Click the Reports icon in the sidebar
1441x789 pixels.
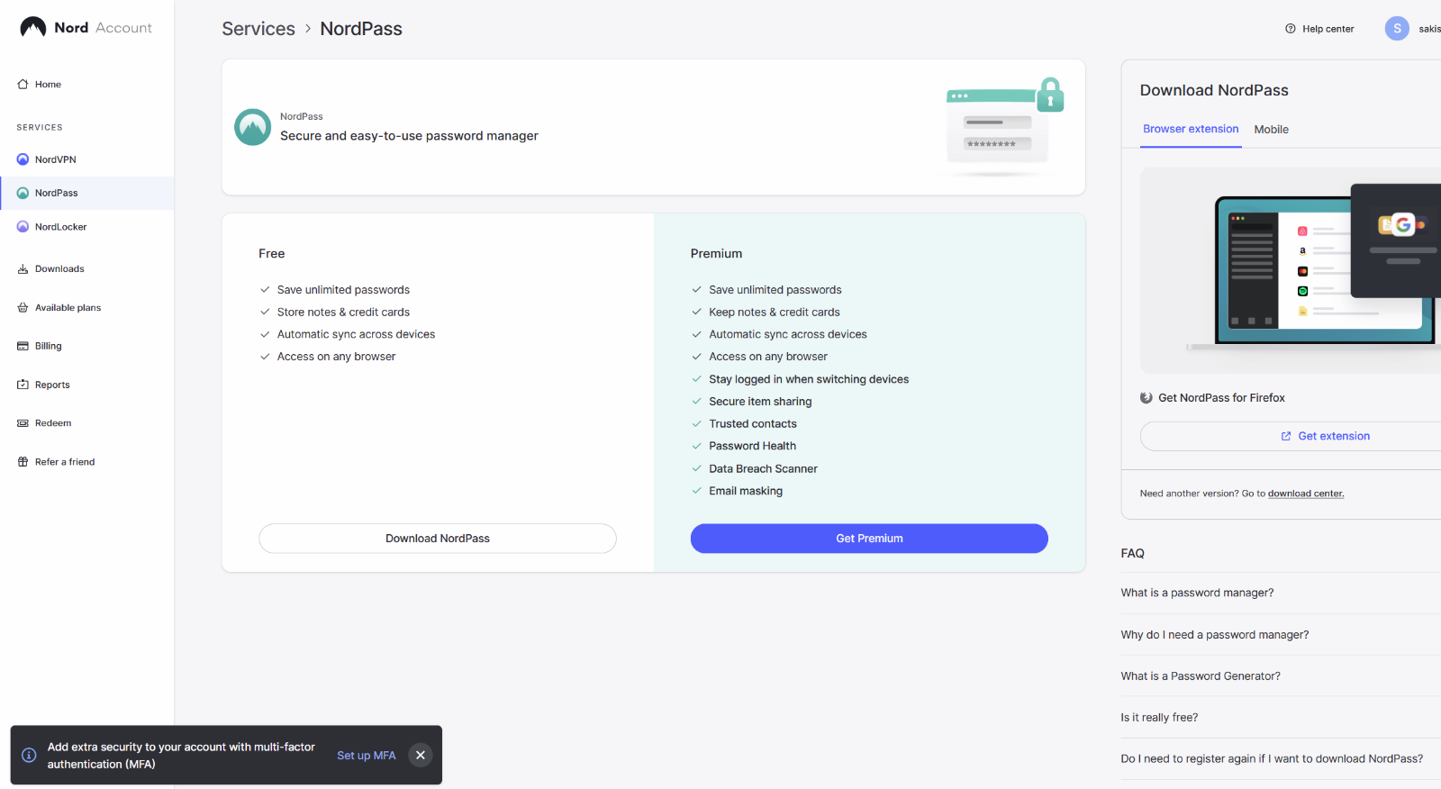click(23, 385)
